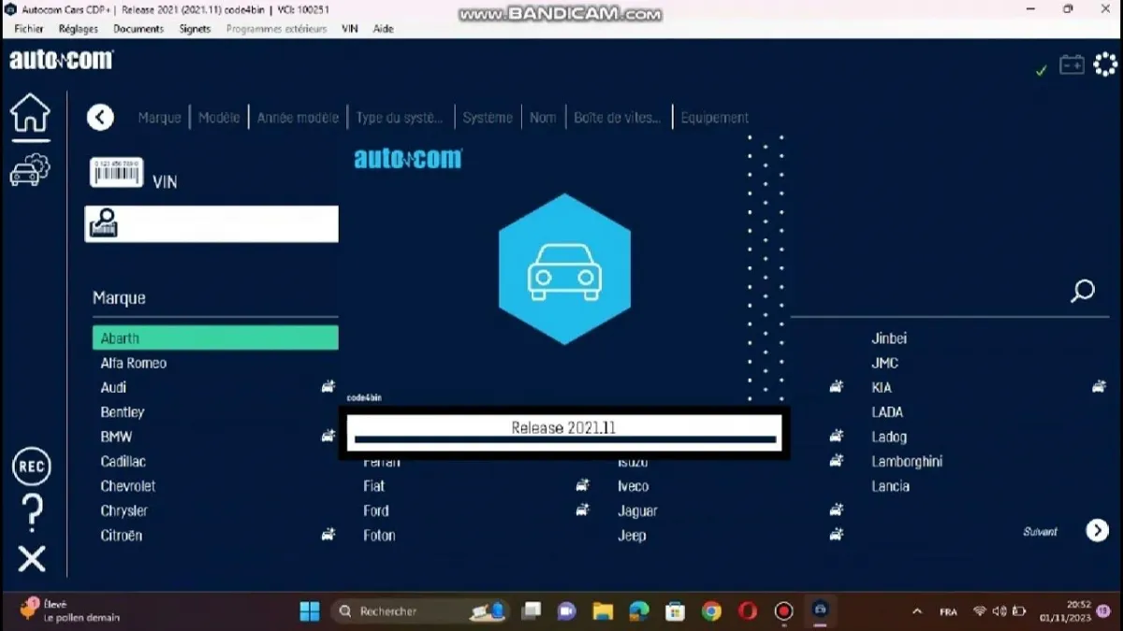
Task: Select the Modèle breadcrumb step
Action: pos(219,118)
